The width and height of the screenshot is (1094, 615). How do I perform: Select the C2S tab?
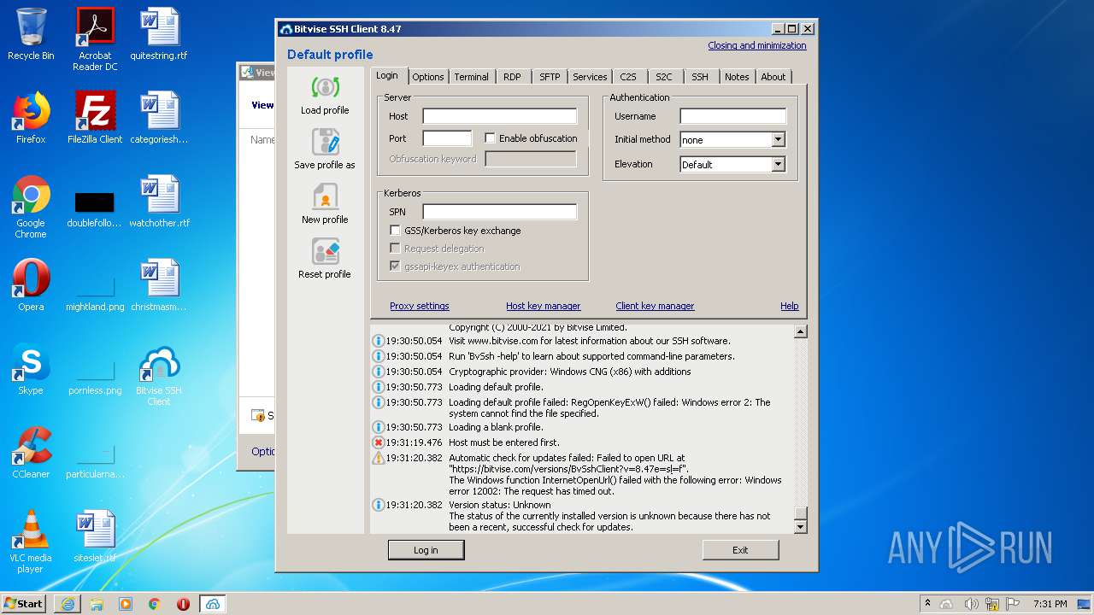click(628, 77)
